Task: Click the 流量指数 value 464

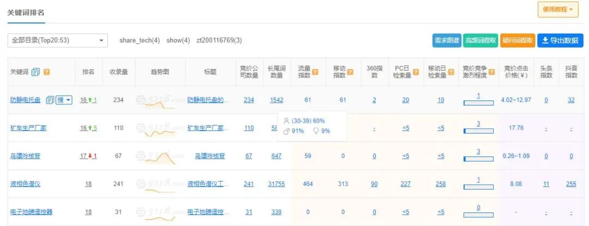Action: [308, 184]
